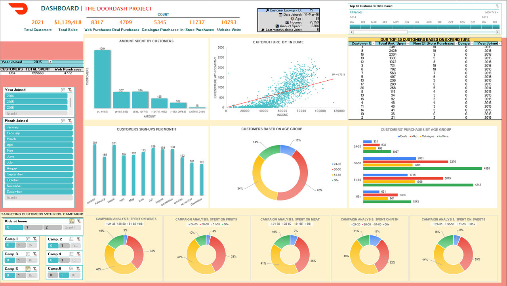The width and height of the screenshot is (507, 286).
Task: Click the 36-50 legend entry in age chart
Action: (x=337, y=169)
